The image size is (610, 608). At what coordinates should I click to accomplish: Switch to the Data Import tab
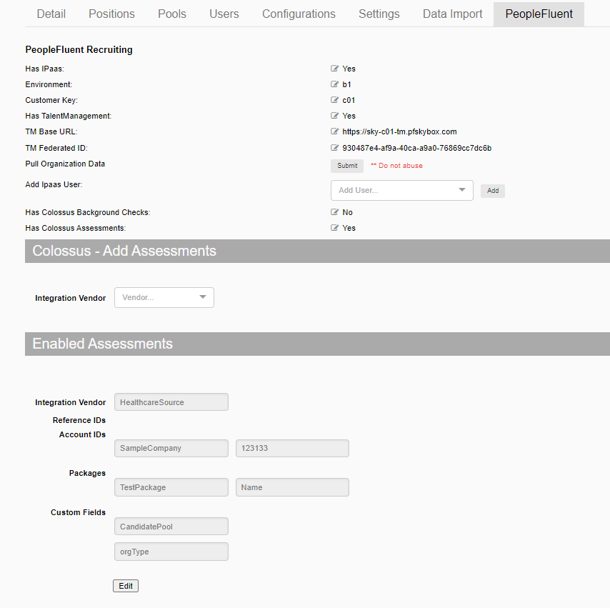(x=452, y=14)
